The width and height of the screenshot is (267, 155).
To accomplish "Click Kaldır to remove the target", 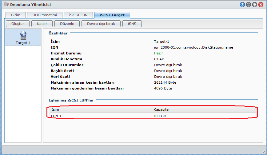I will [x=42, y=24].
